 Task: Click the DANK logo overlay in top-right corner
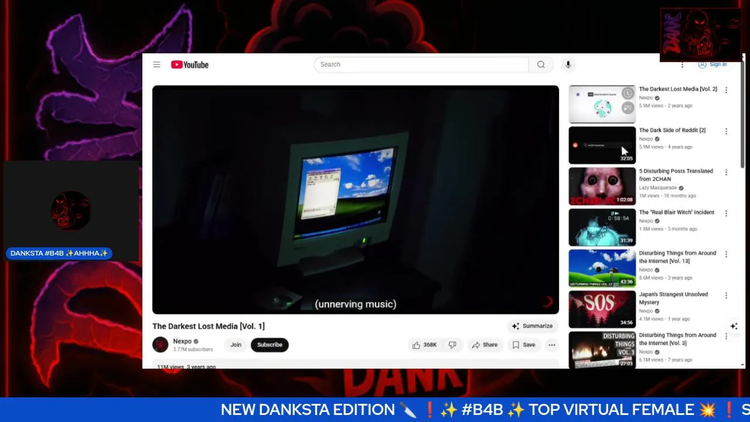click(x=701, y=35)
